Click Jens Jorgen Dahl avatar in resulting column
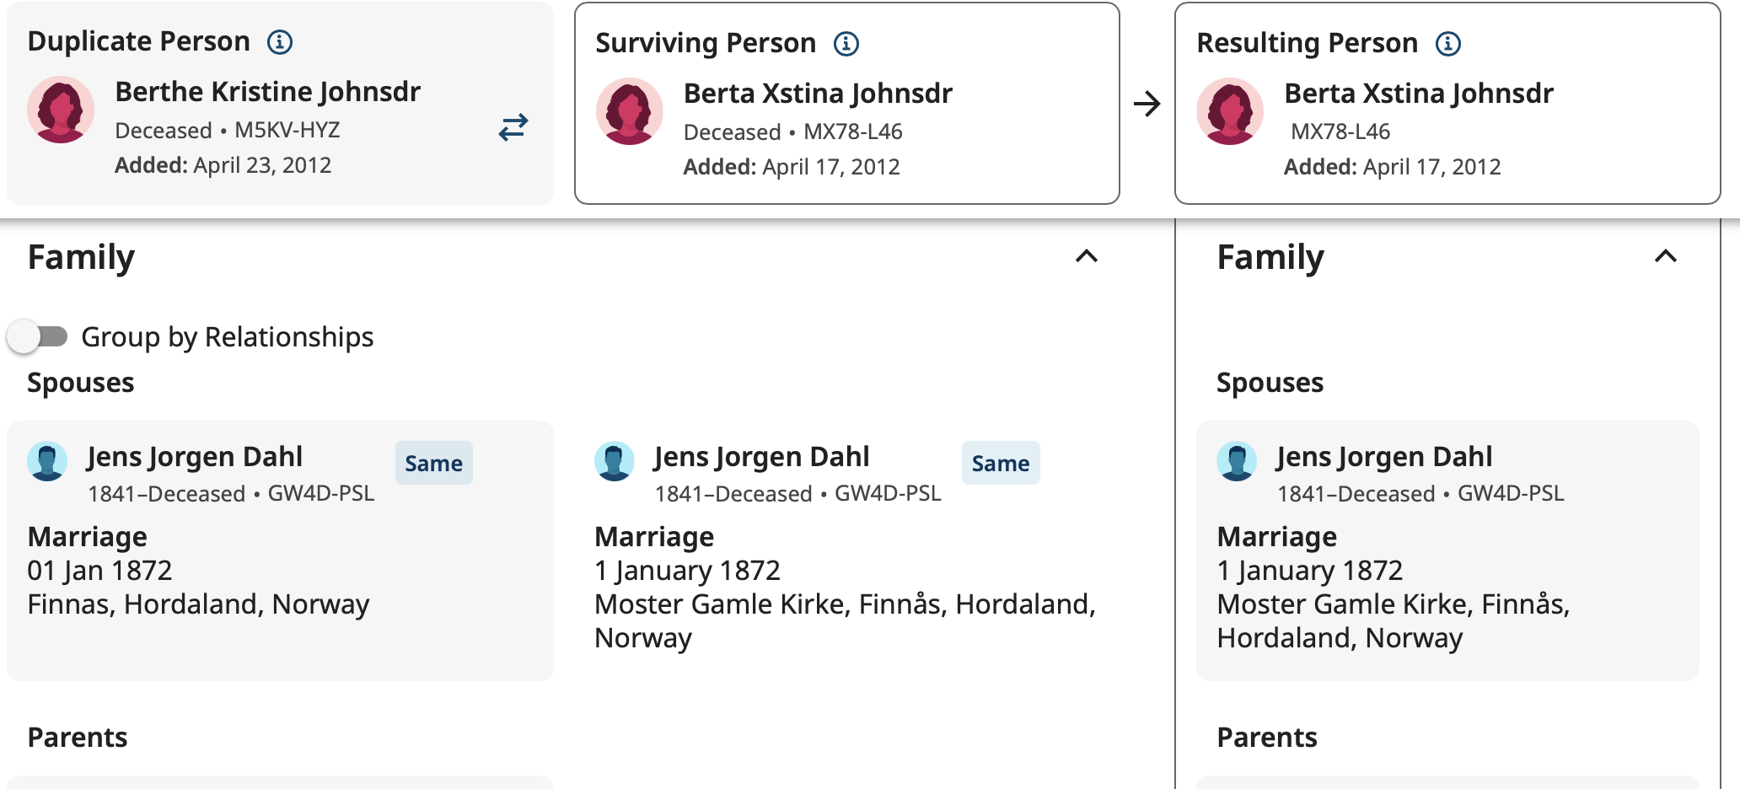The height and width of the screenshot is (789, 1740). click(1237, 461)
